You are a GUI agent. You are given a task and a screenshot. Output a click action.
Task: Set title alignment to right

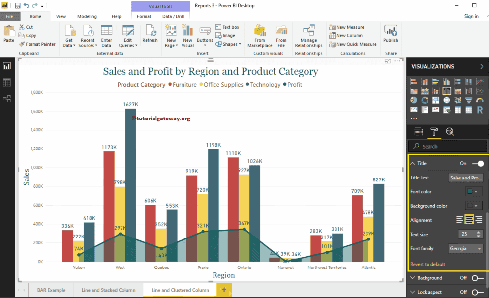(479, 219)
